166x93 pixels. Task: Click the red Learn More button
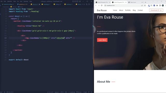coord(102,40)
